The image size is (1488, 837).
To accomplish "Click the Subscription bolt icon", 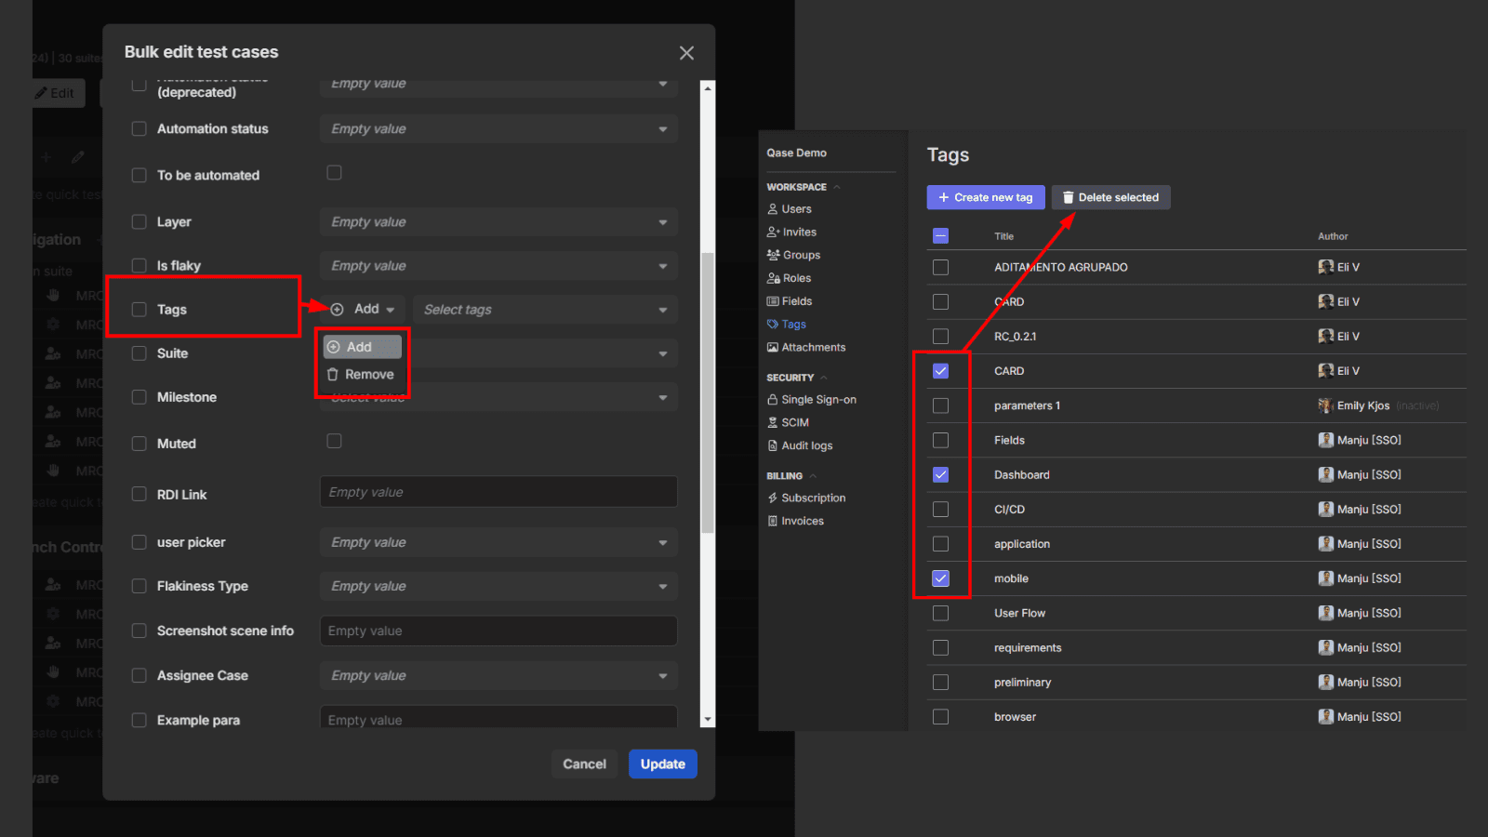I will pyautogui.click(x=773, y=498).
